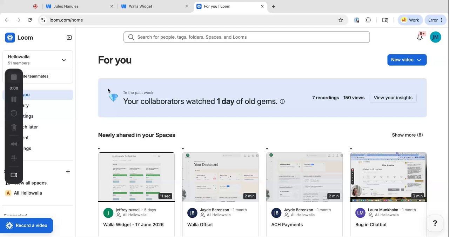Collapse the sidebar panel icon
Viewport: 449px width, 237px height.
pos(69,38)
